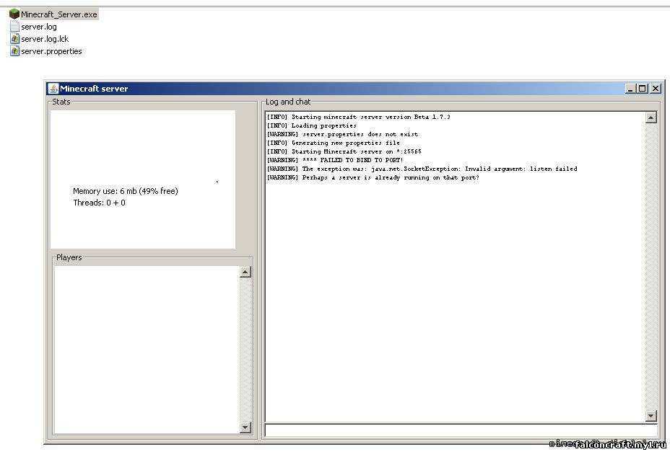Maximize the Minecraft server window
Screen dimensions: 670x452
click(643, 89)
